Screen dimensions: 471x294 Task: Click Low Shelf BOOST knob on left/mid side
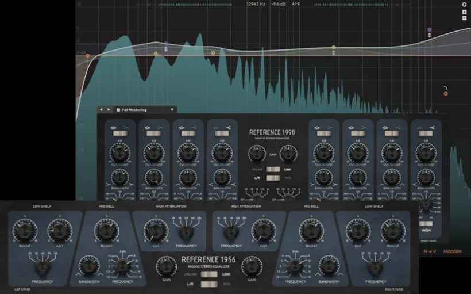pyautogui.click(x=25, y=231)
